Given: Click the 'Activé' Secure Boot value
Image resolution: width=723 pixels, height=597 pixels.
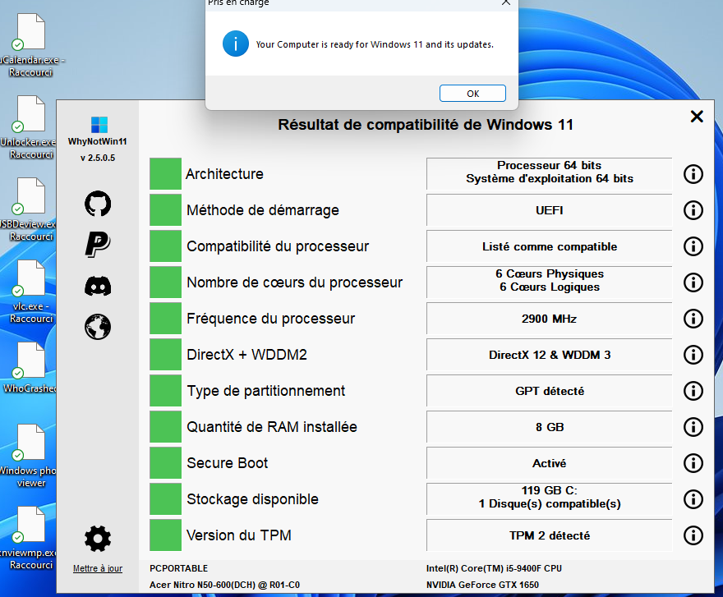Looking at the screenshot, I should click(549, 463).
